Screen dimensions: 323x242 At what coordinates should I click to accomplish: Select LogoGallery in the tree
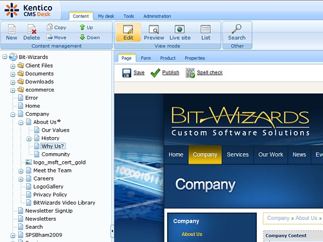(48, 187)
